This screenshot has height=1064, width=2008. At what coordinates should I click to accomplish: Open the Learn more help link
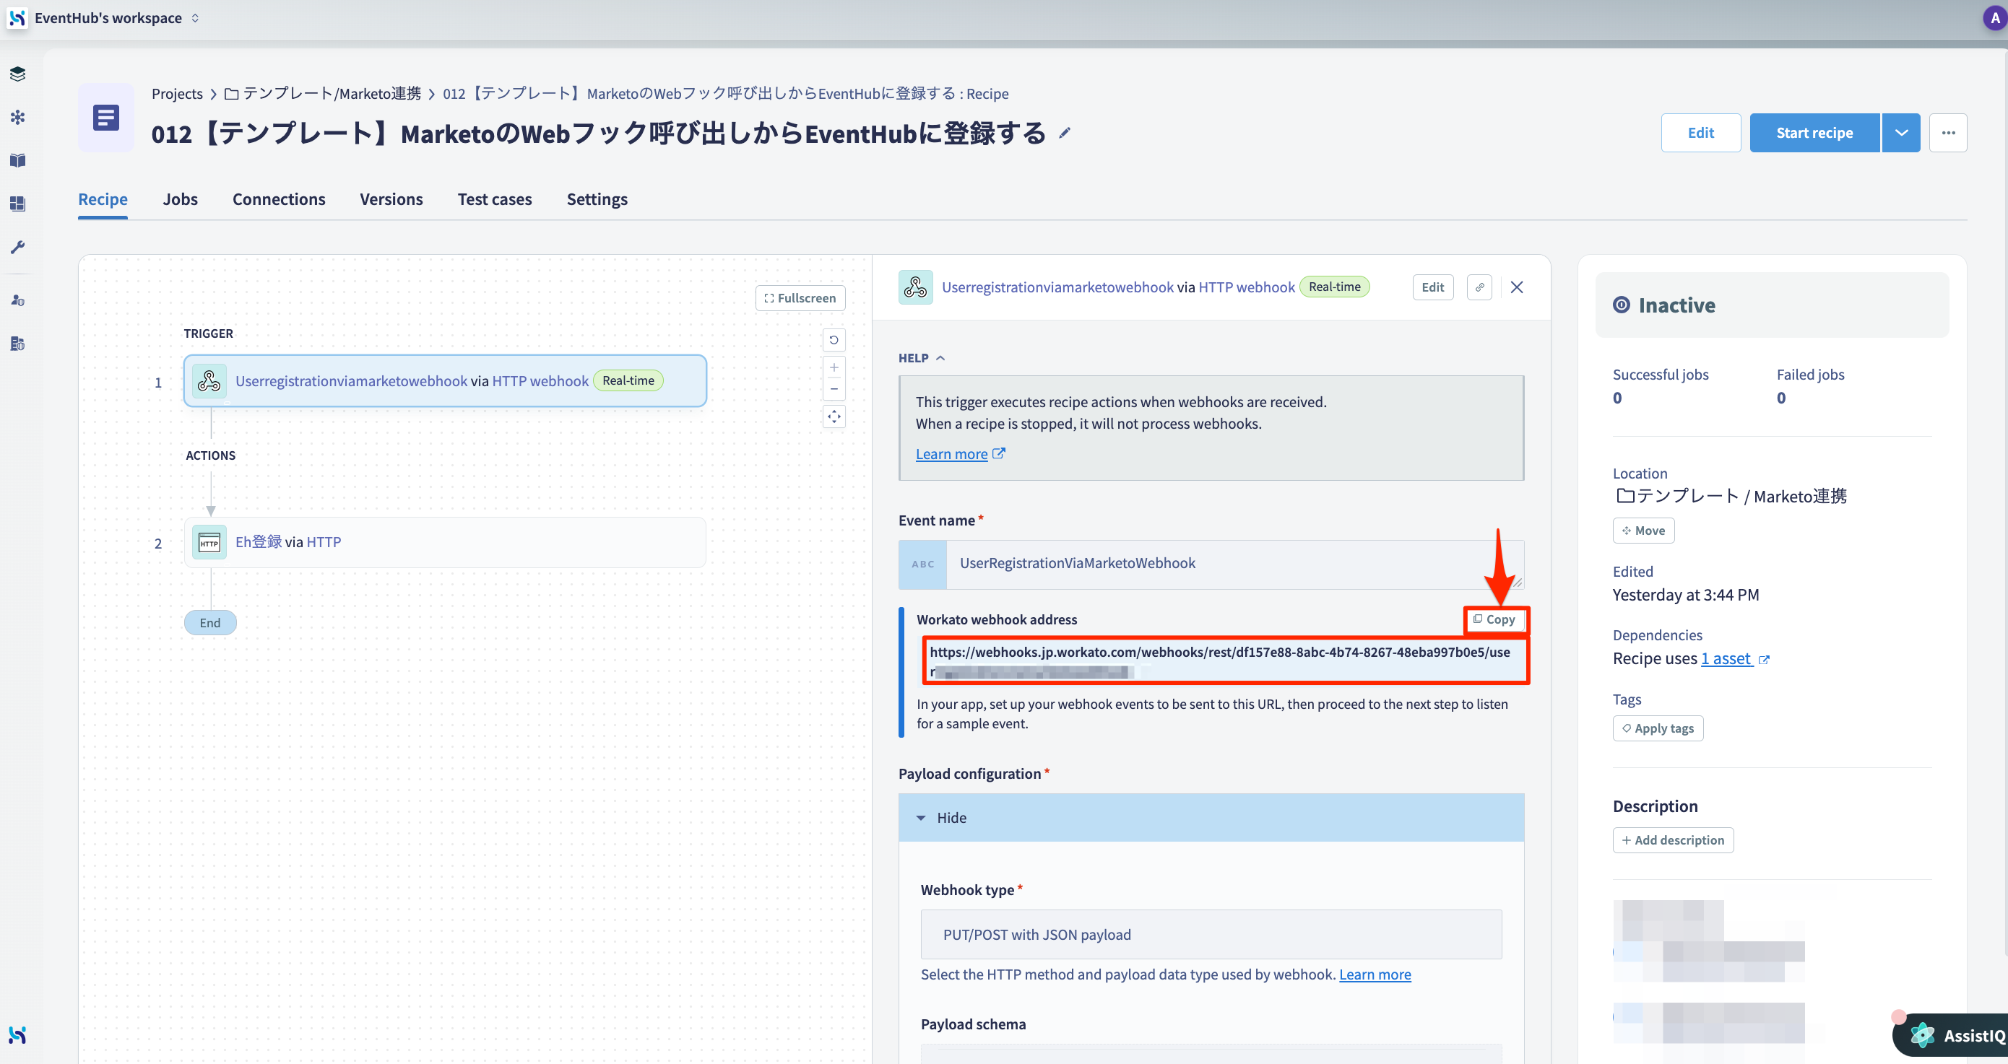point(959,454)
